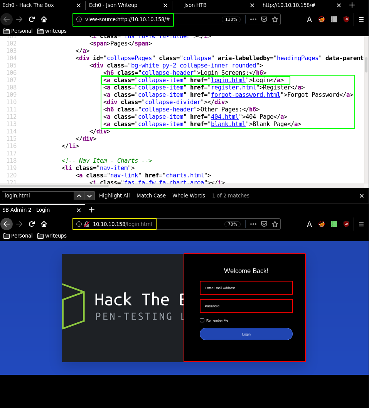Switch to Json HTB tab
Screen dimensions: 369x408
point(215,5)
